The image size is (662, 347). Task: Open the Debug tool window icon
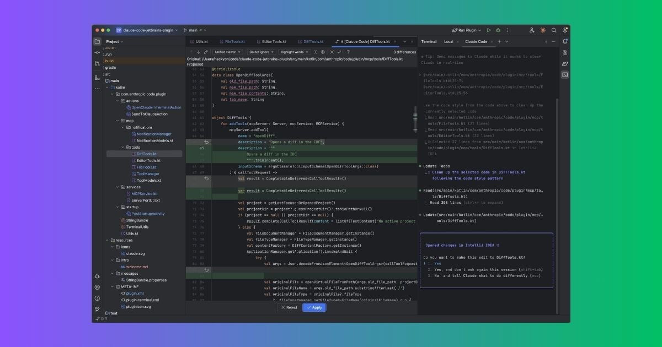click(97, 276)
